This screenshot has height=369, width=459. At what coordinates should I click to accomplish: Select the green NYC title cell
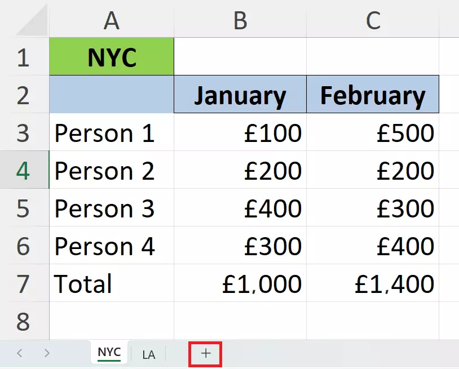click(x=111, y=56)
